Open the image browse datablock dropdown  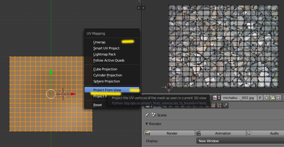[x=216, y=98]
